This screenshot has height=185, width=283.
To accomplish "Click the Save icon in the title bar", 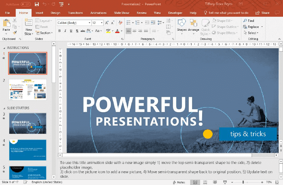I will 37,4.
